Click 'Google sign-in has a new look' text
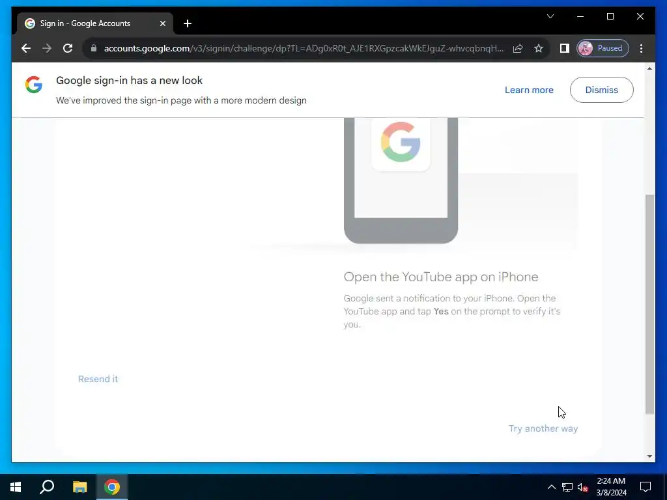This screenshot has width=667, height=500. (x=130, y=80)
